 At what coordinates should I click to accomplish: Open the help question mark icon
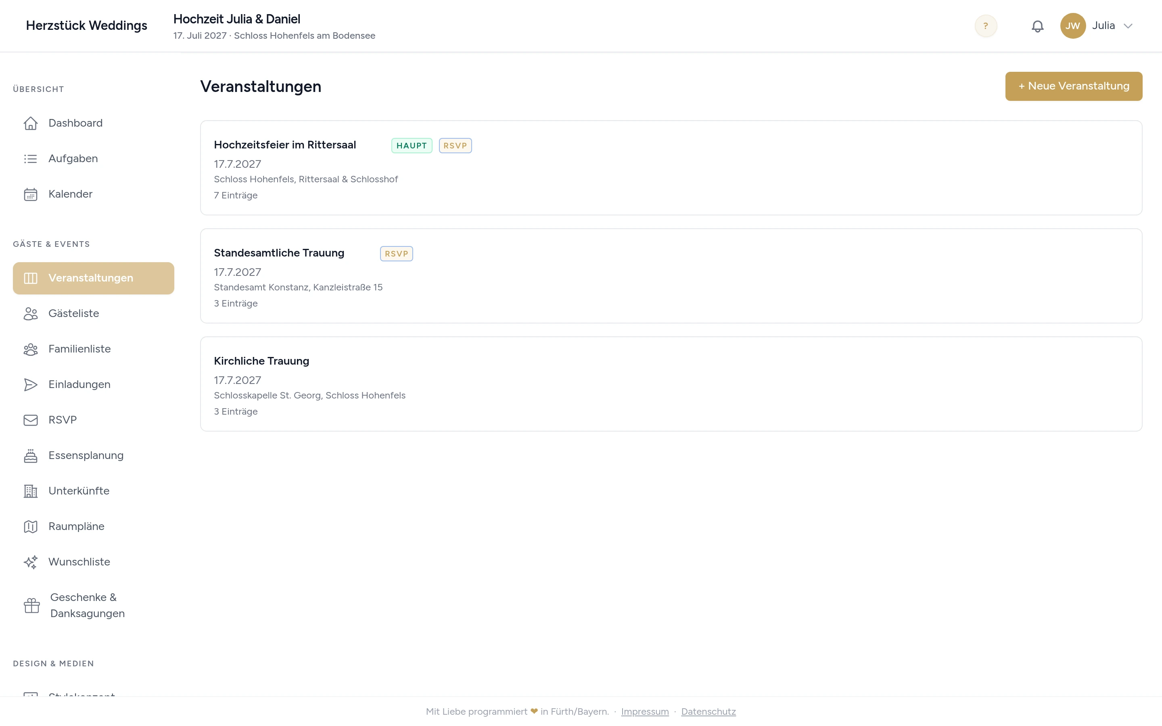click(x=986, y=26)
